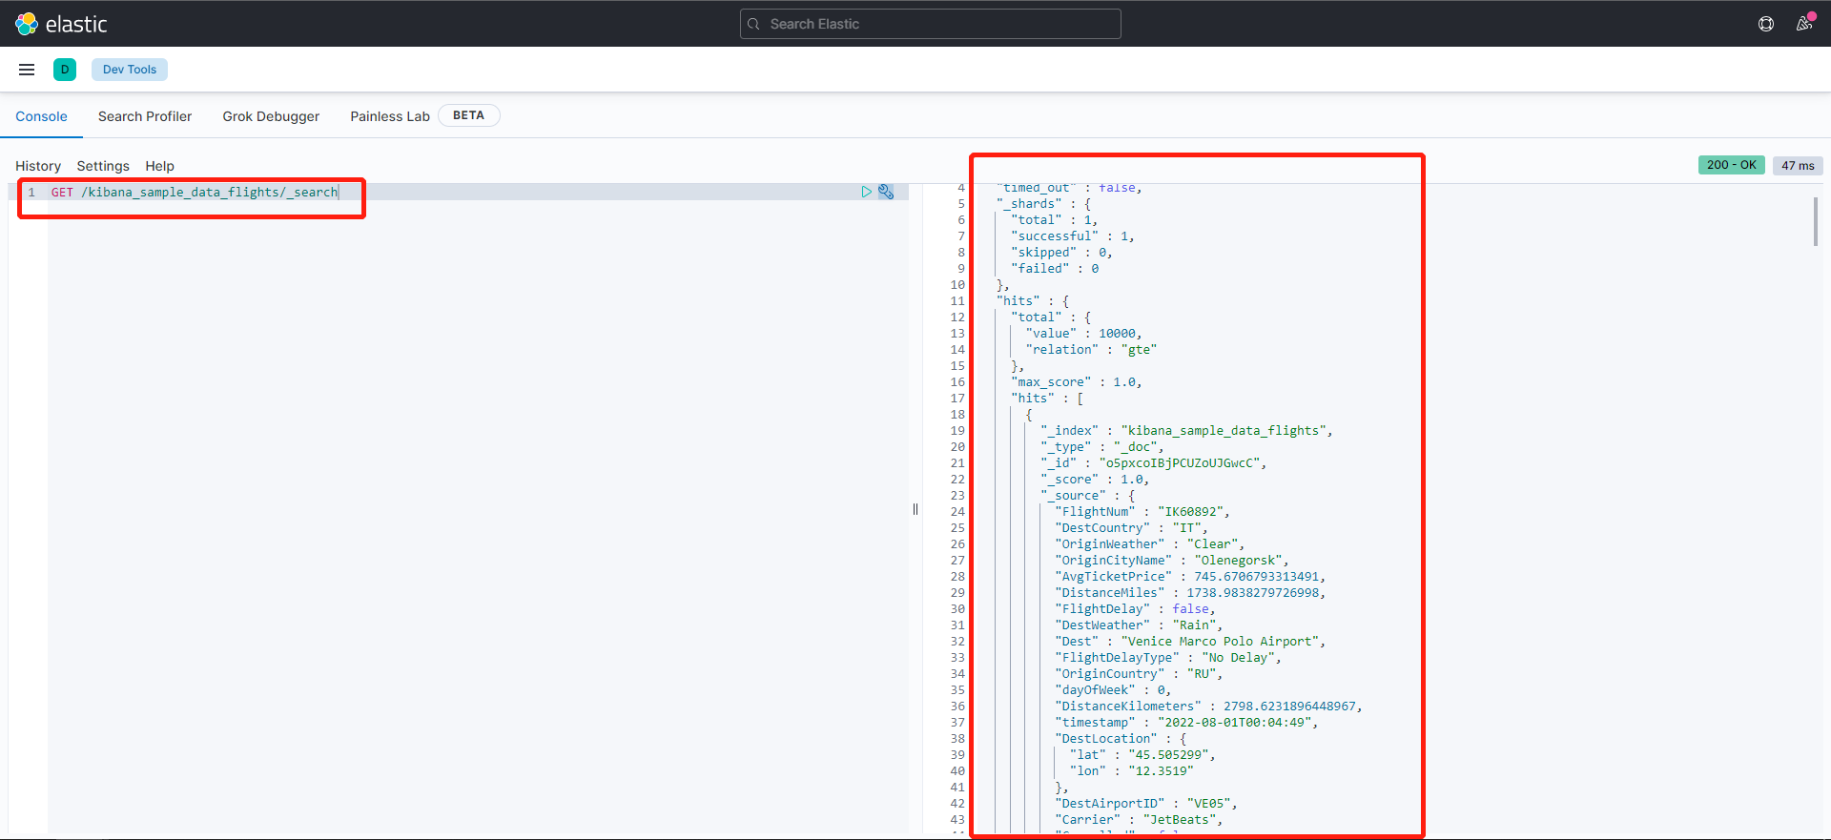Click the "AvgTicketPrice" value line

pyautogui.click(x=1190, y=577)
